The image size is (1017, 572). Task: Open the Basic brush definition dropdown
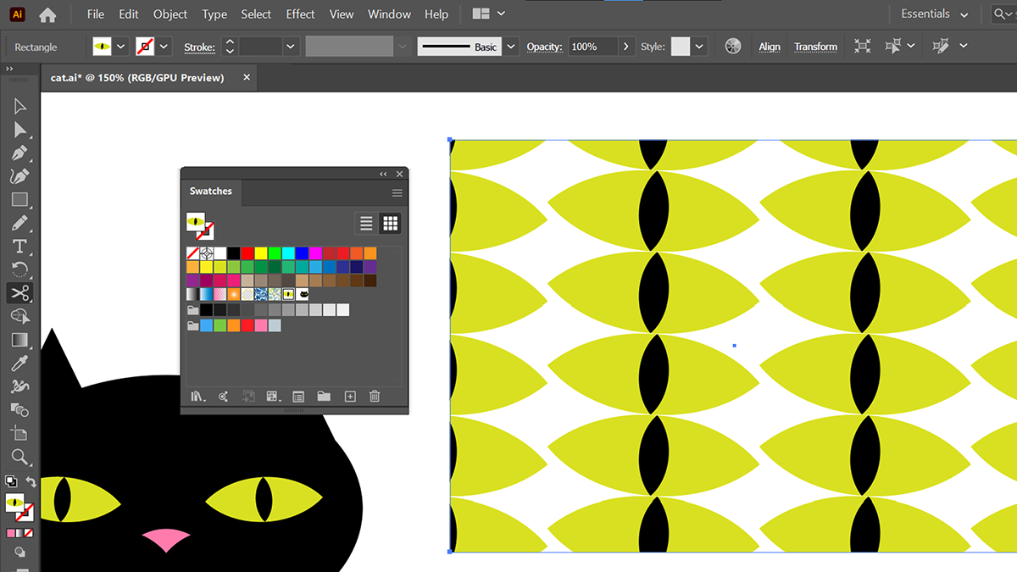pyautogui.click(x=511, y=47)
